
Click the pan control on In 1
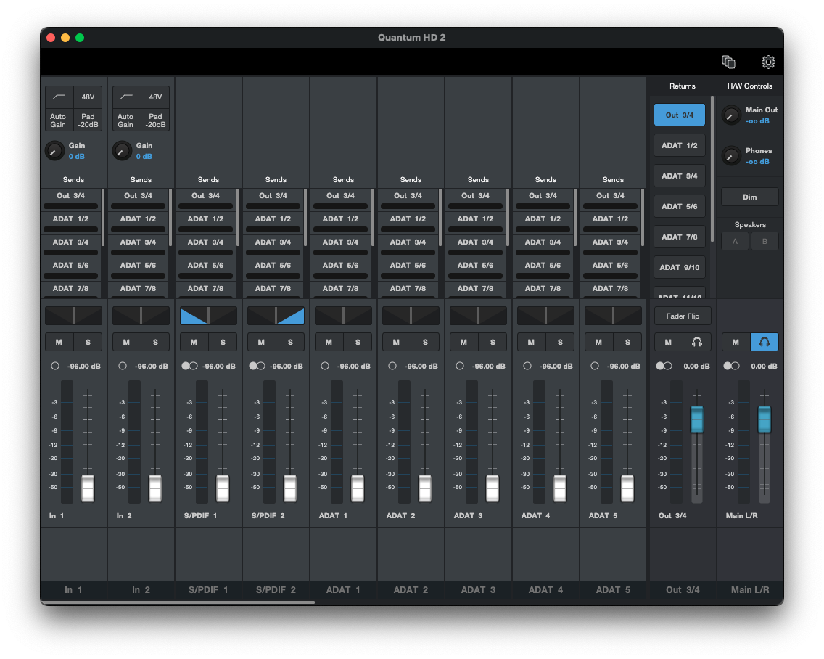[73, 316]
